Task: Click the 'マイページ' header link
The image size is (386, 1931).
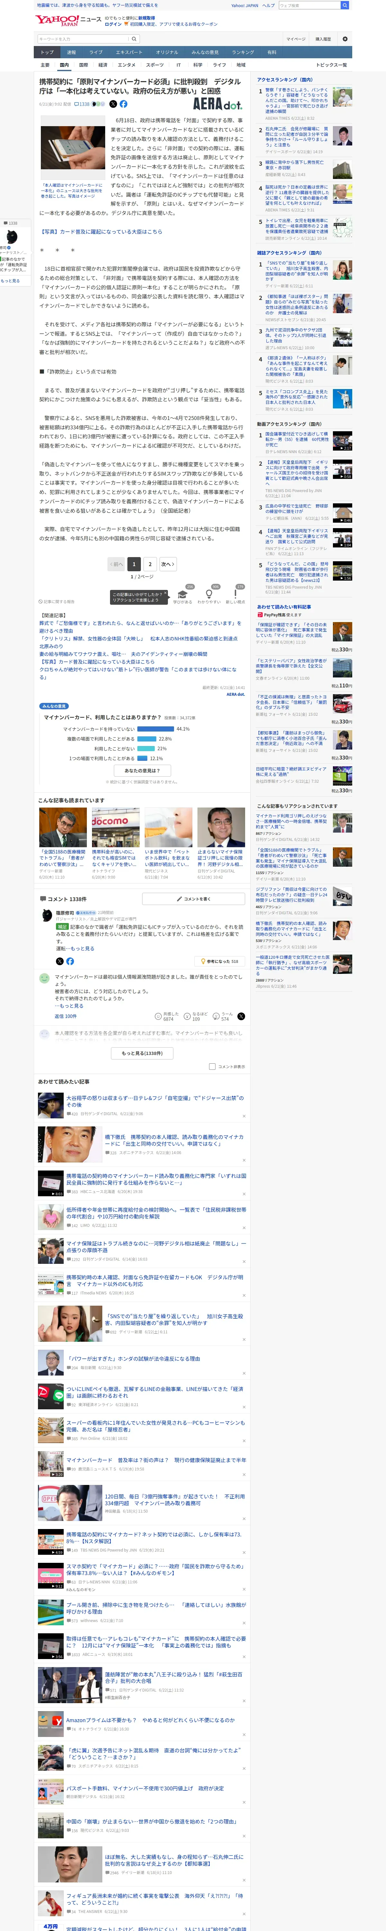Action: pyautogui.click(x=295, y=39)
